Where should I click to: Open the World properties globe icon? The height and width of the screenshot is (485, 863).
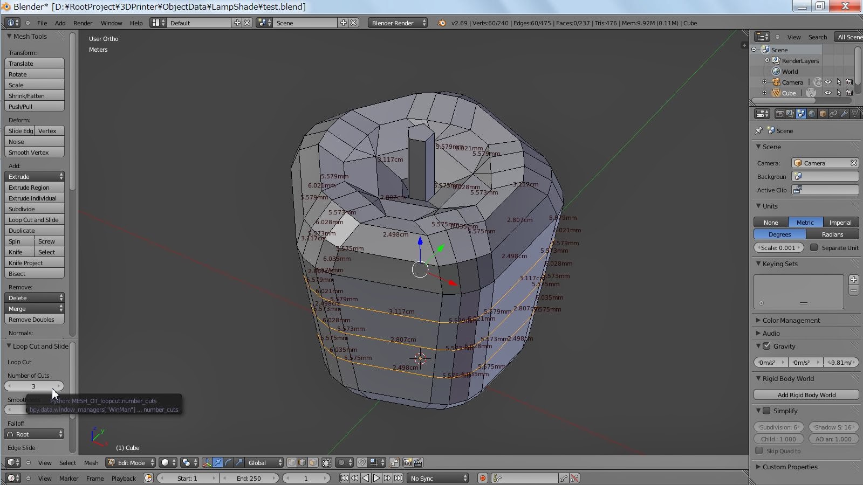point(812,114)
